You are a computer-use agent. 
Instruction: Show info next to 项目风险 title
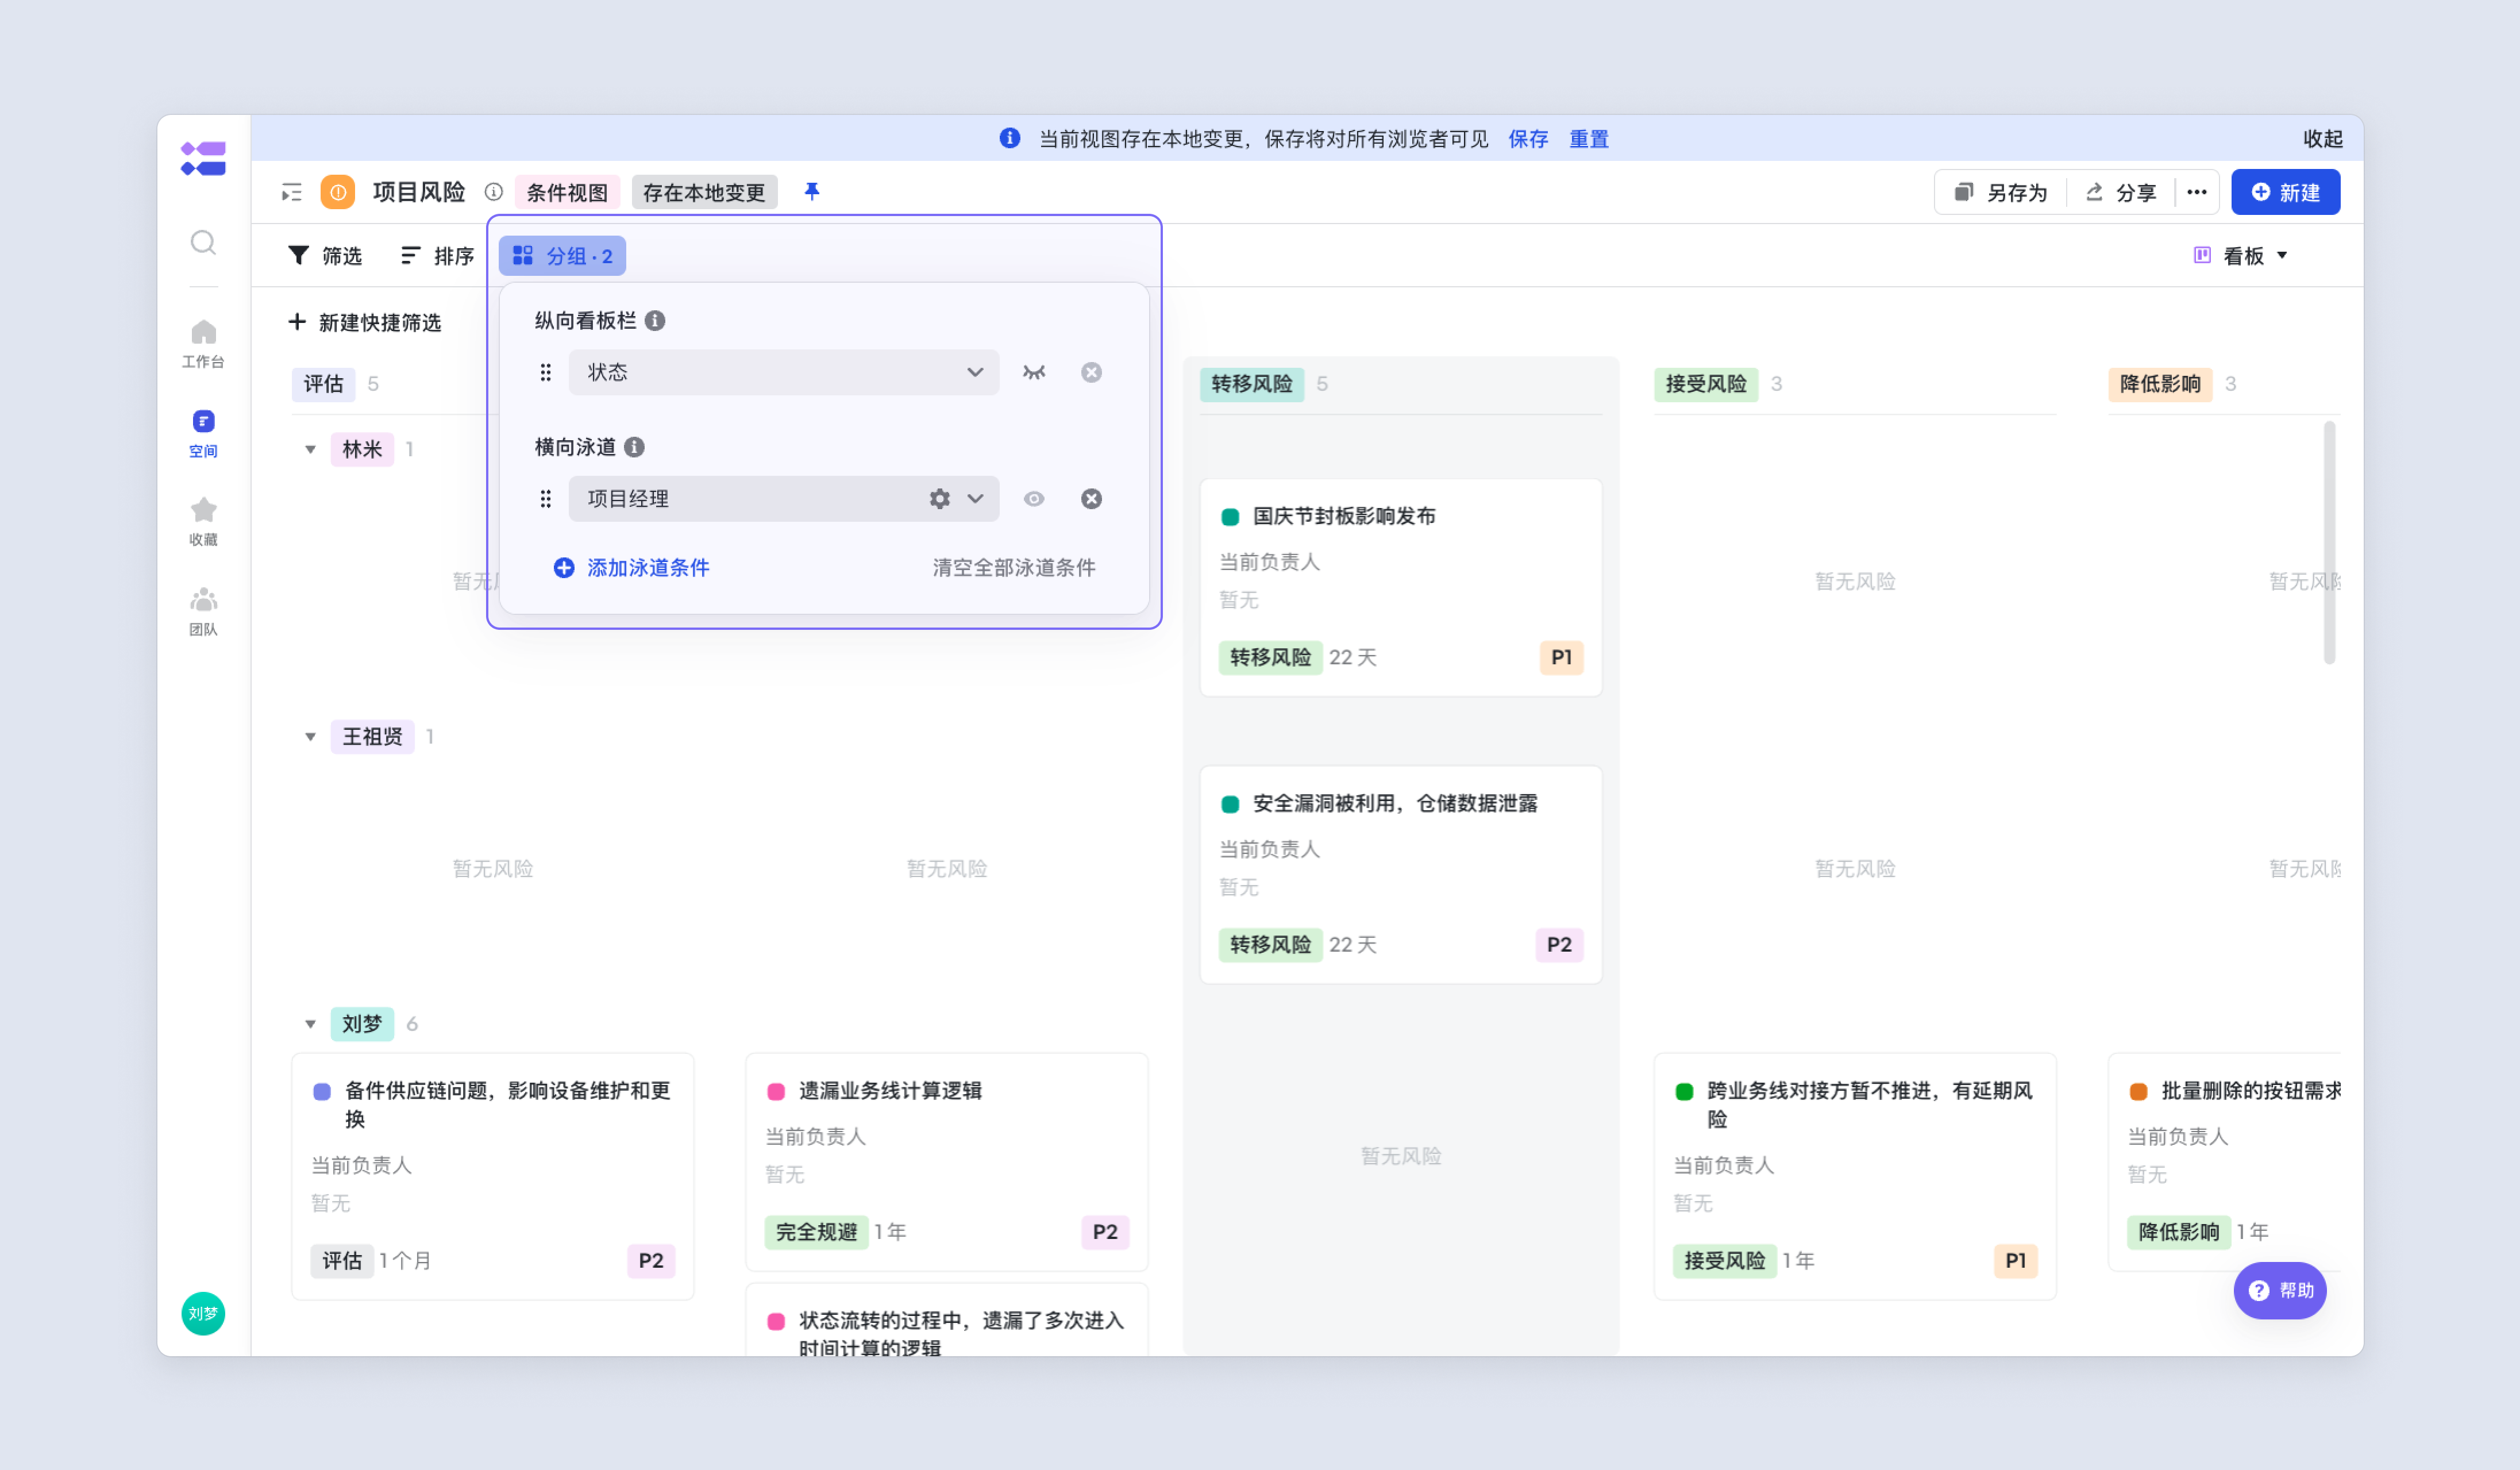click(x=494, y=192)
